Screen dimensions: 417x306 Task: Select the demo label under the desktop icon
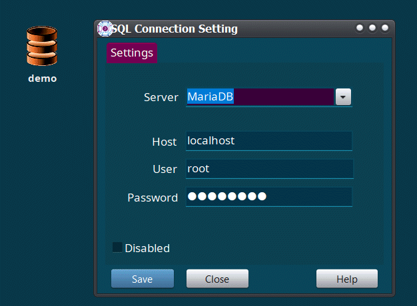point(42,78)
